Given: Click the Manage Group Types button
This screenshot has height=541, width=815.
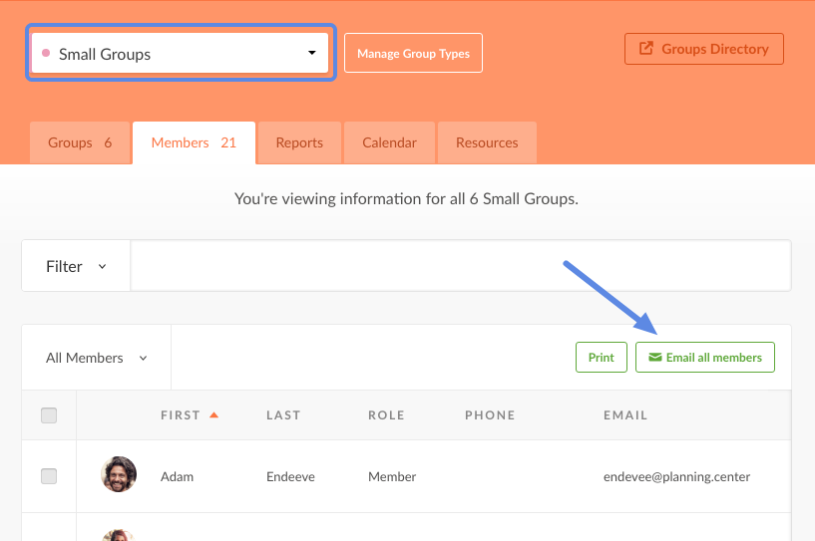Looking at the screenshot, I should point(413,53).
